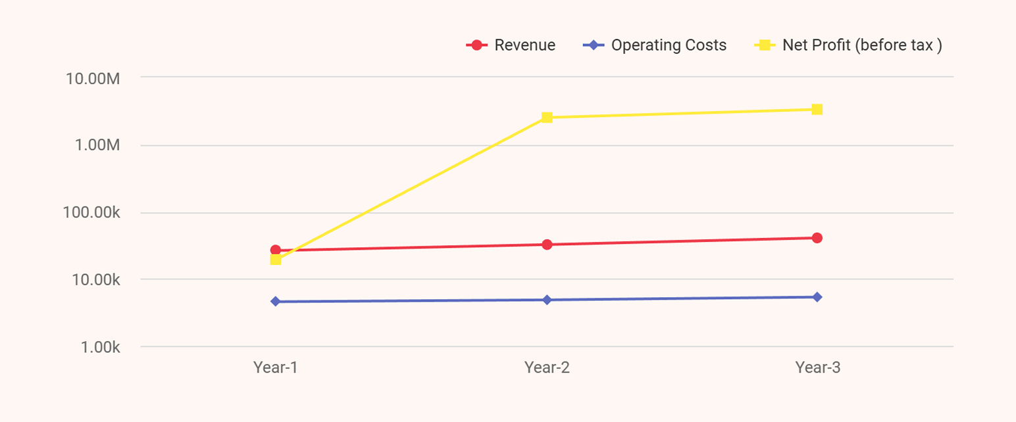
Task: Click the red Revenue legend marker
Action: (476, 45)
